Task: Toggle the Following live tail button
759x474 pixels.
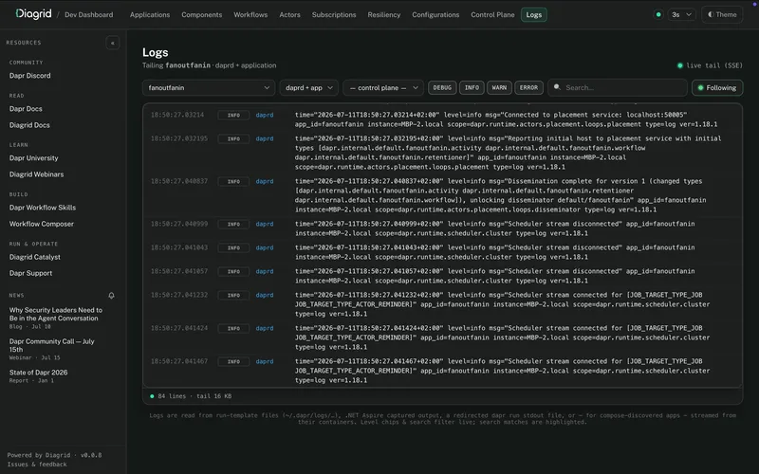Action: pyautogui.click(x=717, y=87)
